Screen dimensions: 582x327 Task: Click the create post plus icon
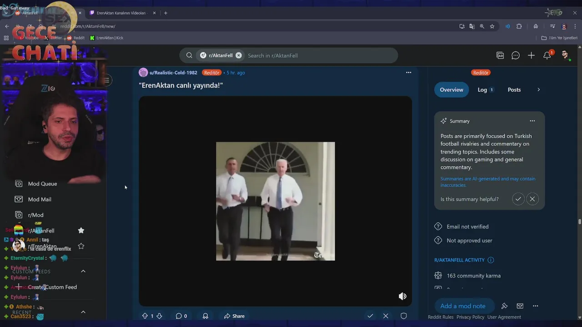tap(531, 55)
